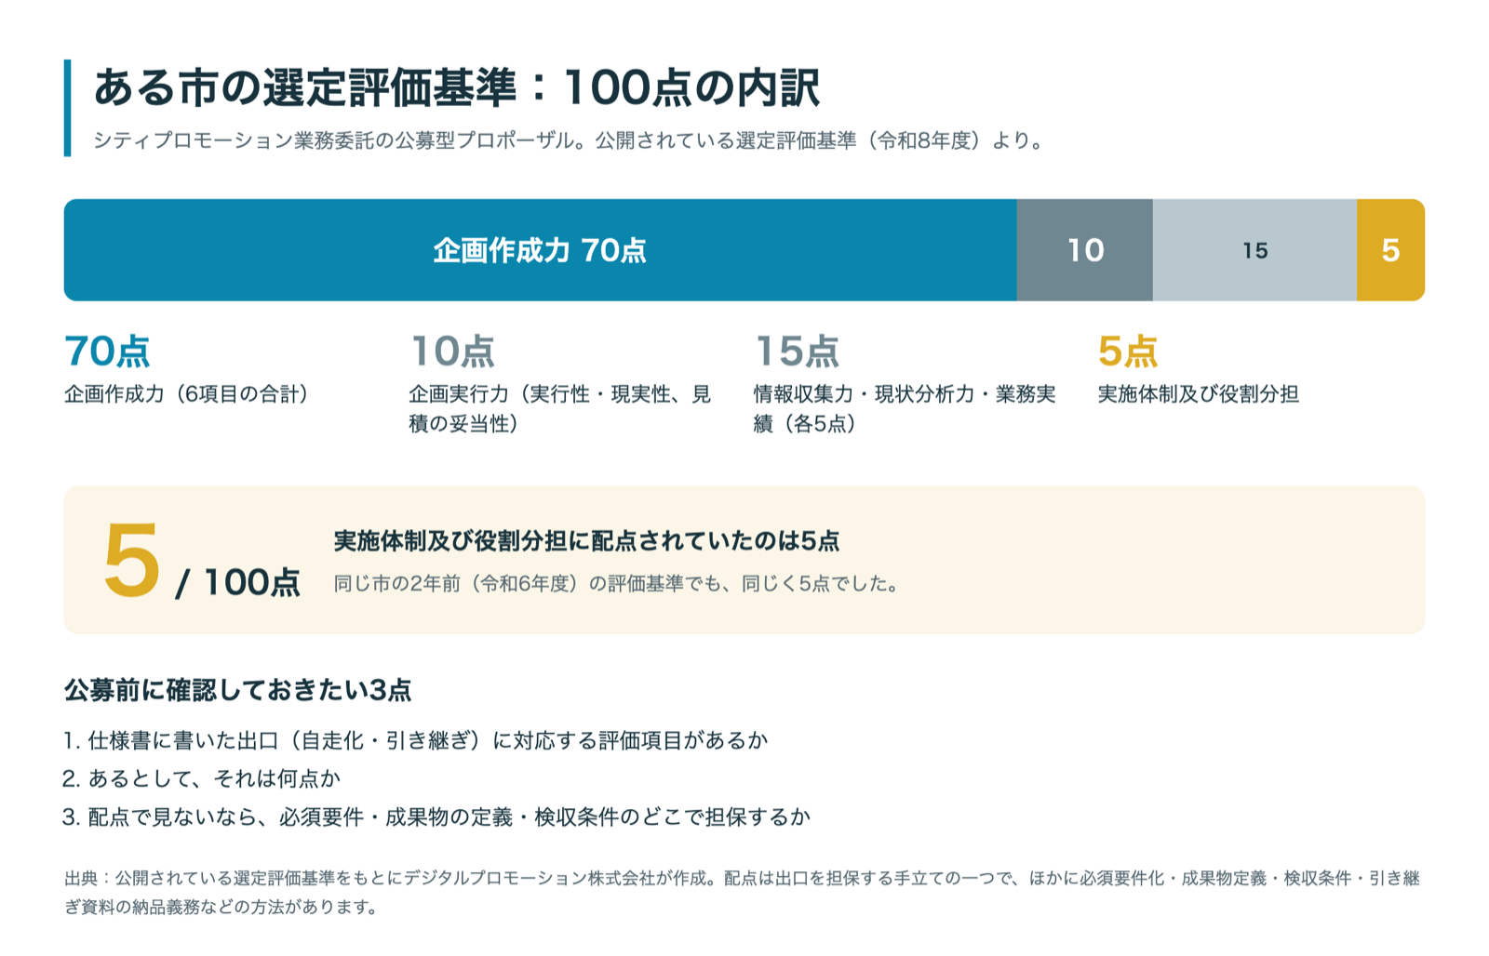Click the source footnote starting 「出典：」
Screen dimensions: 1489x956
click(743, 892)
